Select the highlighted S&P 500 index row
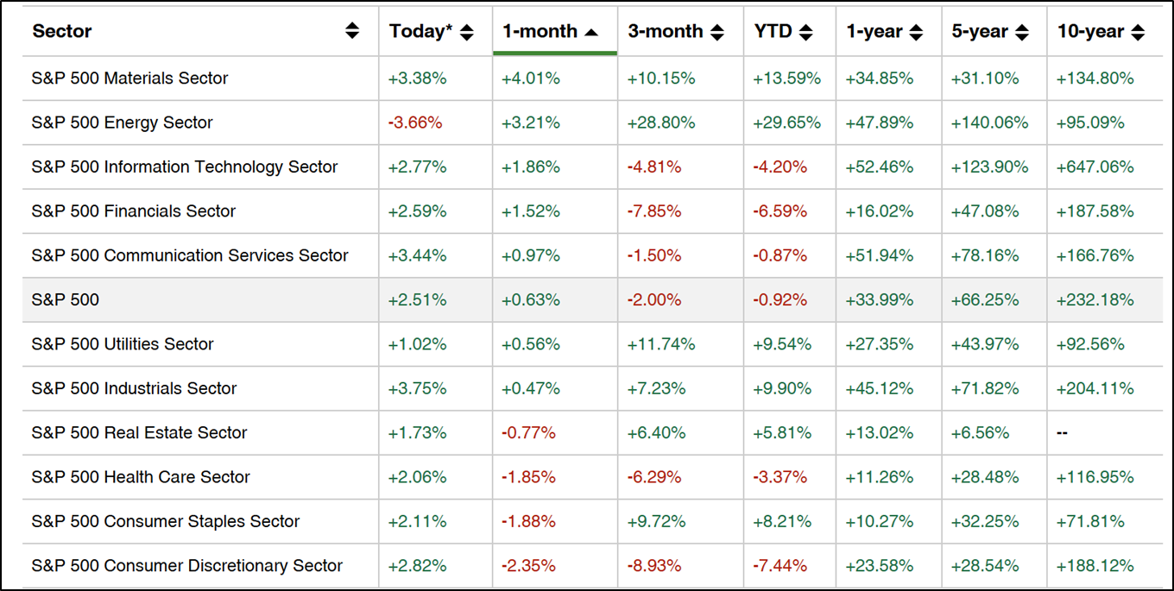1174x591 pixels. coord(66,300)
